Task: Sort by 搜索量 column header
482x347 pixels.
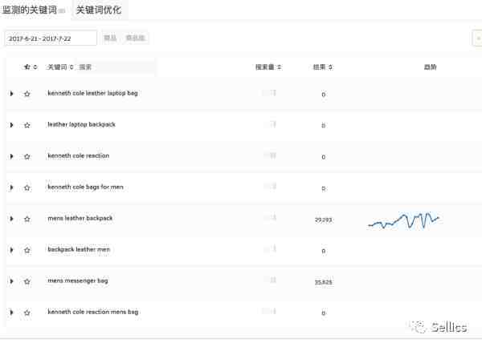Action: pos(268,67)
